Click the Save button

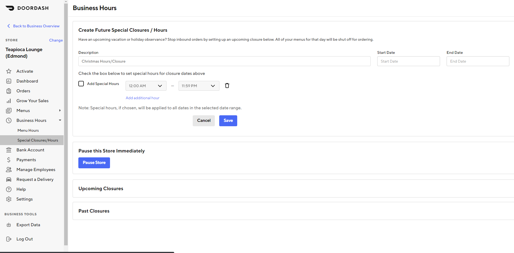tap(228, 120)
